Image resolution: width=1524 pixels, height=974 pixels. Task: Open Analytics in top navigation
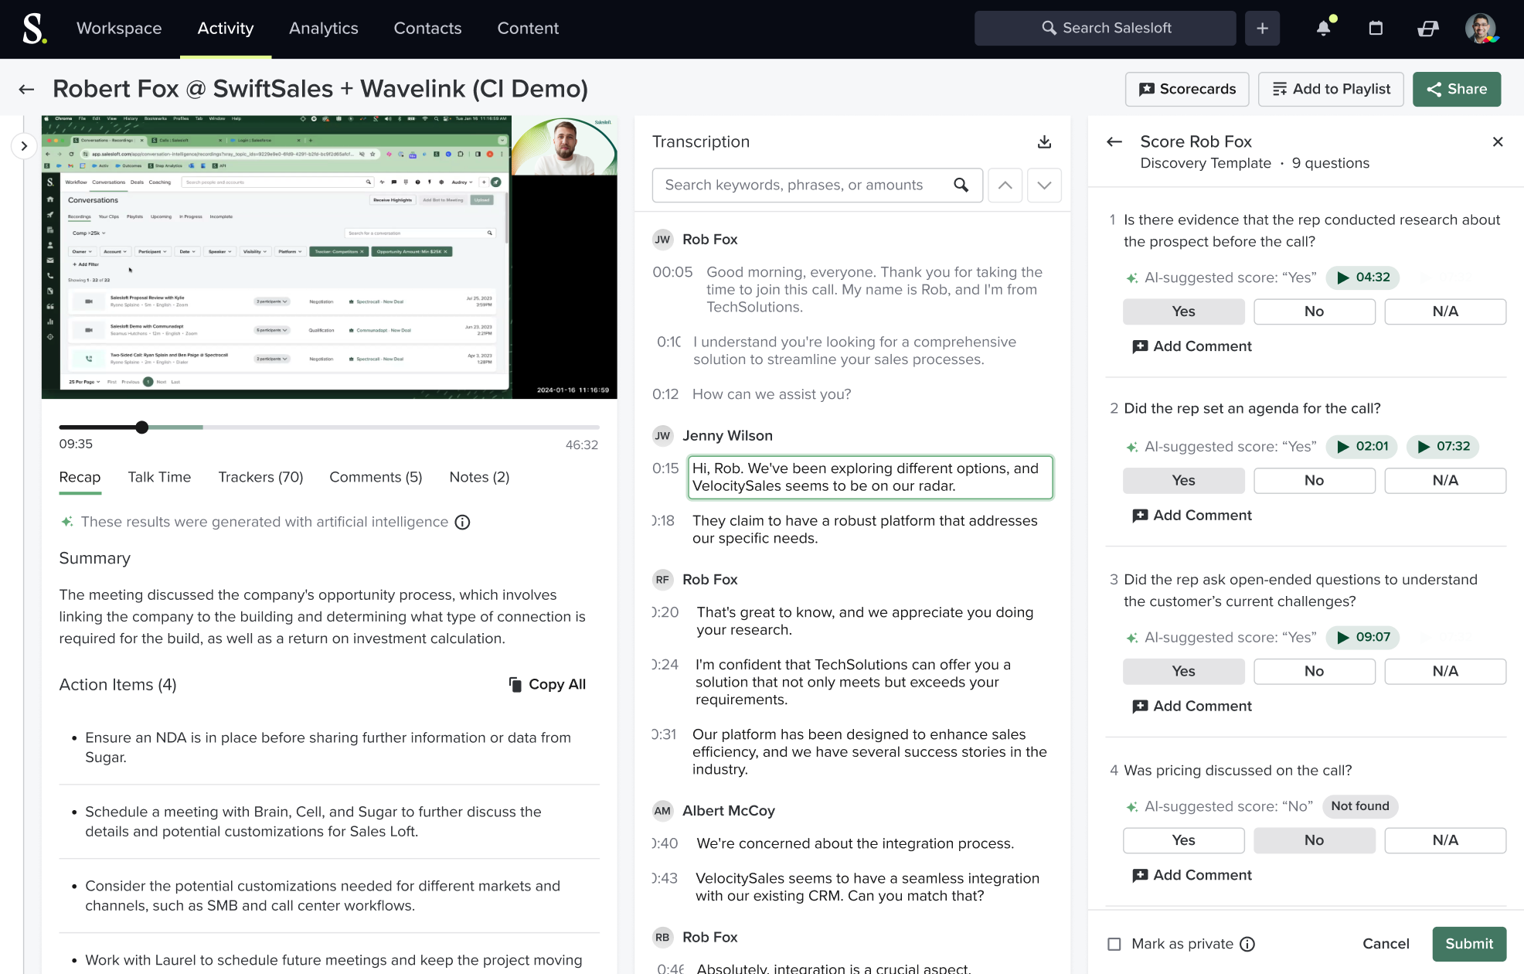click(x=324, y=28)
